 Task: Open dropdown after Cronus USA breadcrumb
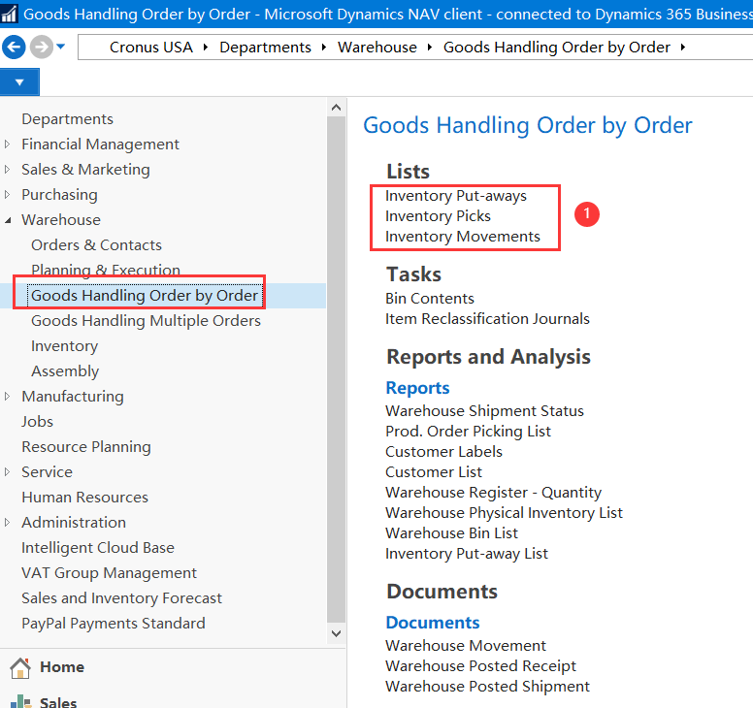pyautogui.click(x=206, y=48)
